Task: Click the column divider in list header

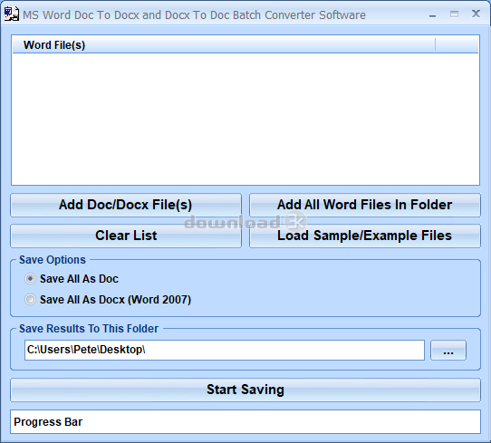Action: pyautogui.click(x=435, y=44)
